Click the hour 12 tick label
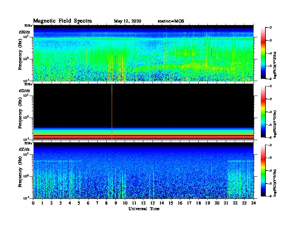 [143, 203]
